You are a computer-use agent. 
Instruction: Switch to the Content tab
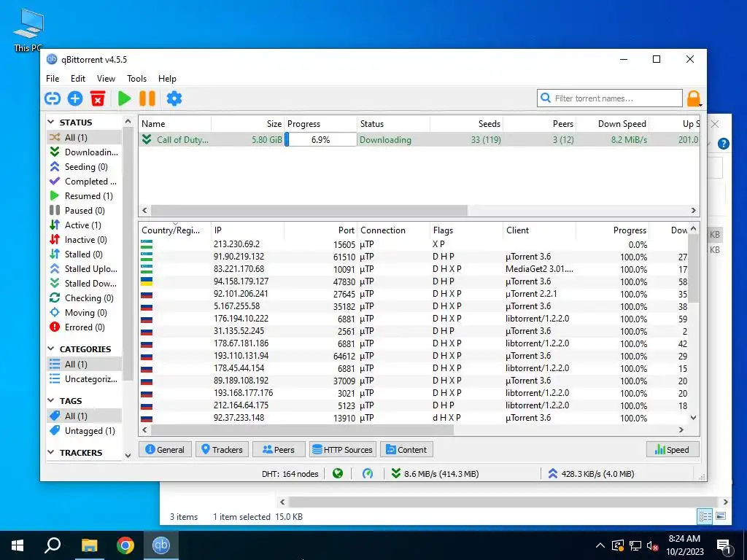[x=406, y=449]
